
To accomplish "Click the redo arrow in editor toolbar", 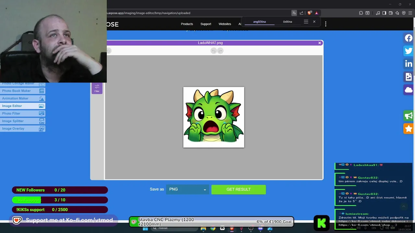I will click(220, 51).
